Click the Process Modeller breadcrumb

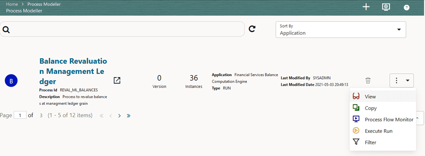pyautogui.click(x=44, y=4)
